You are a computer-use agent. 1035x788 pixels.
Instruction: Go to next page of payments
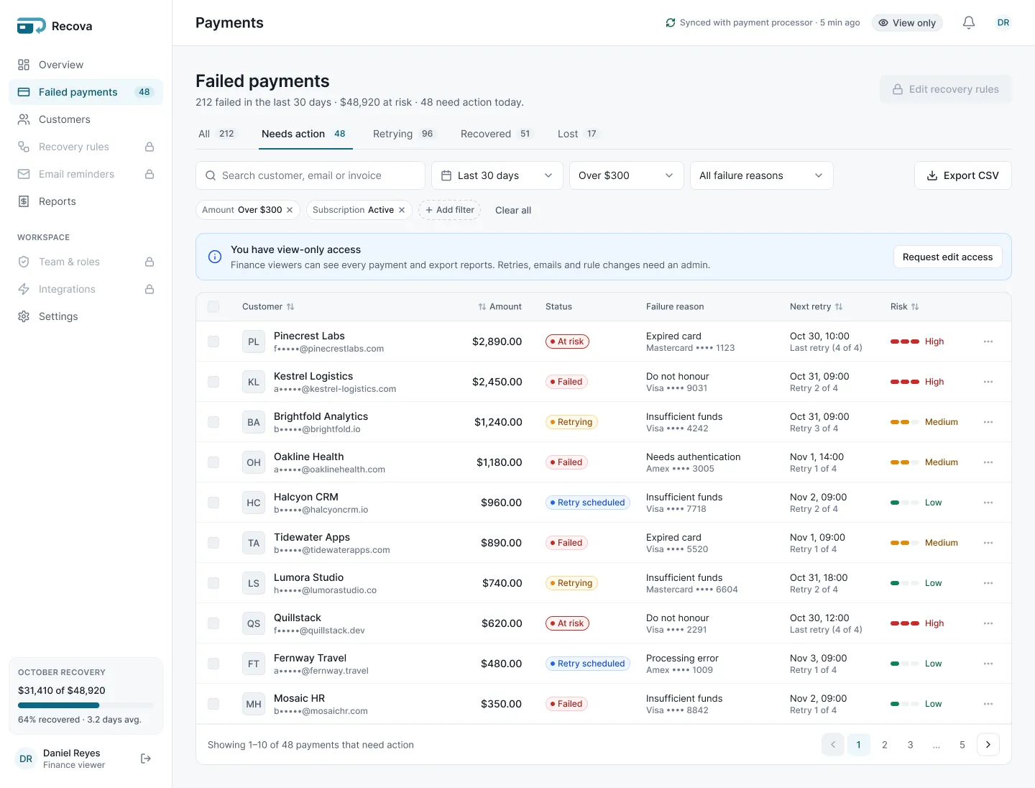[988, 745]
